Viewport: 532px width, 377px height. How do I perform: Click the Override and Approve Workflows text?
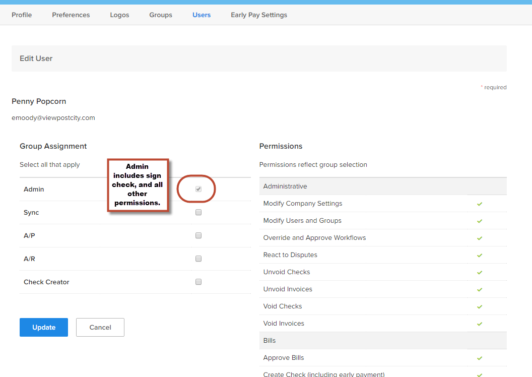coord(314,237)
